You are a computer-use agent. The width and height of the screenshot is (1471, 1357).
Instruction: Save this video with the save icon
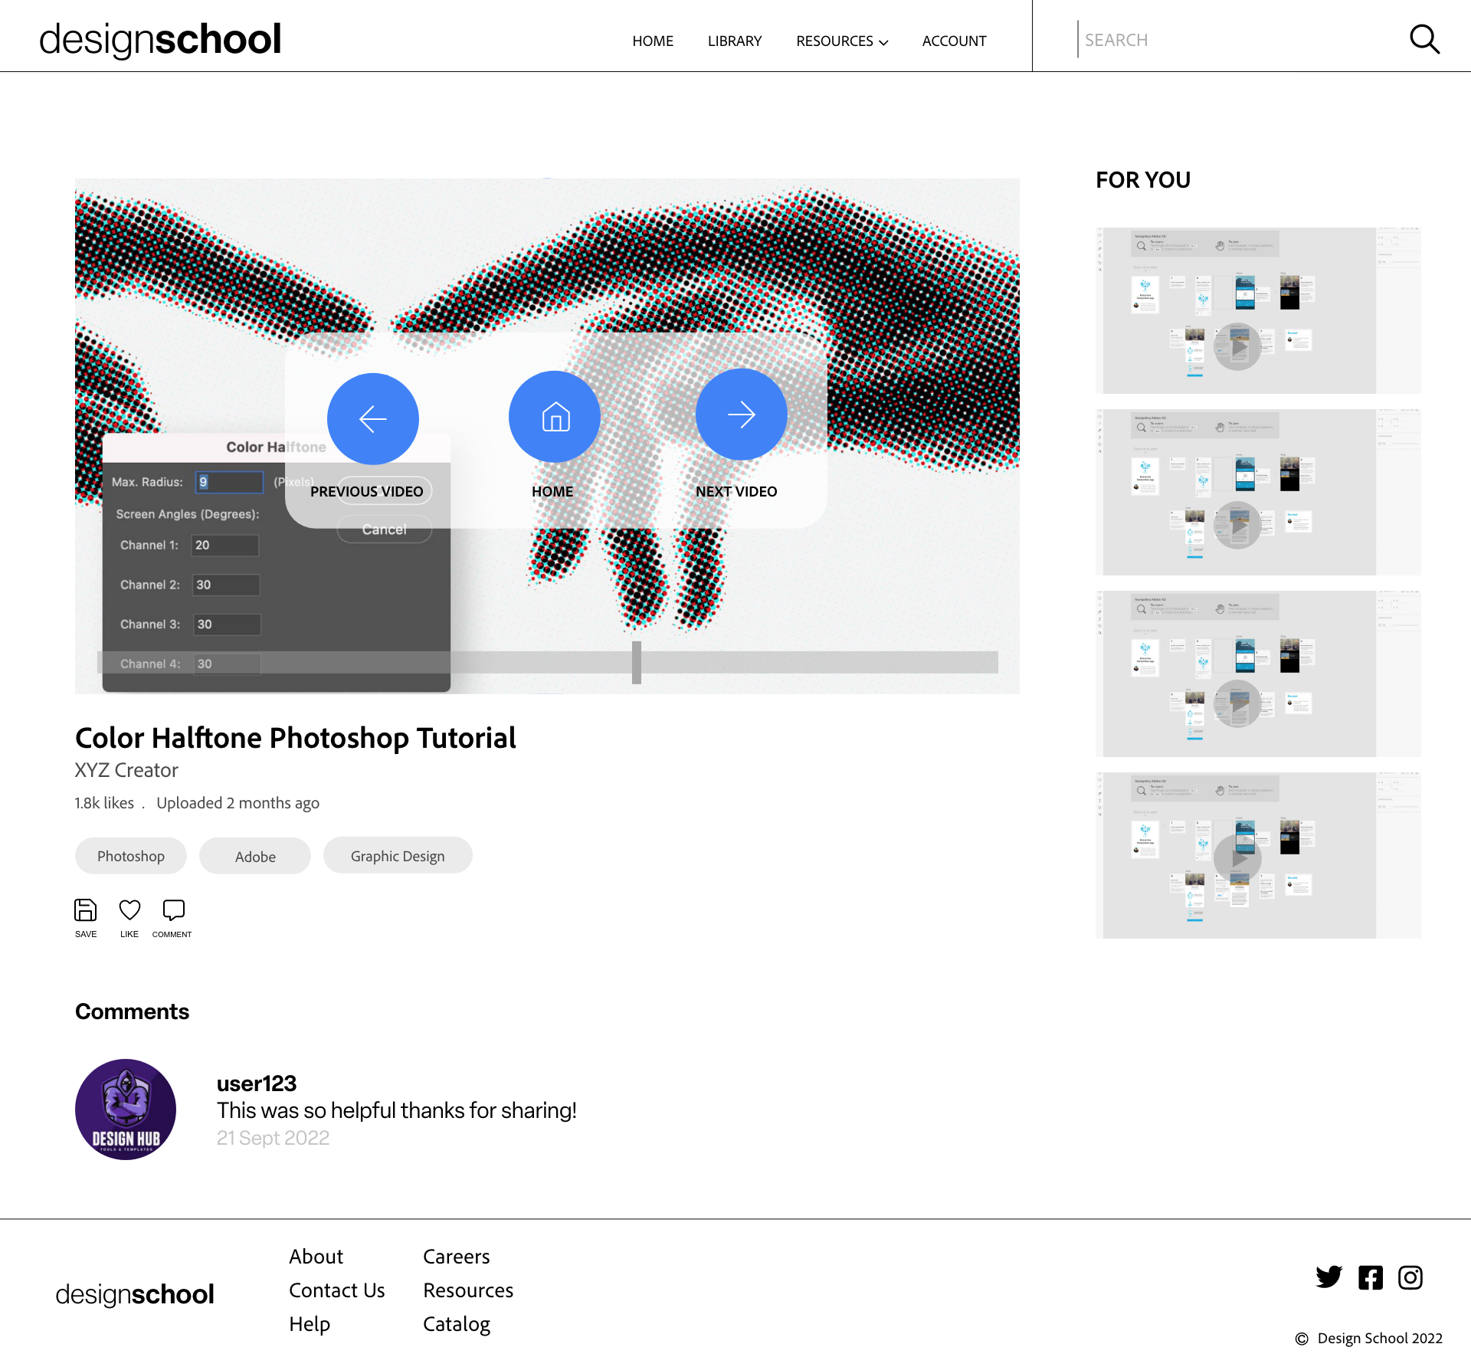[85, 910]
